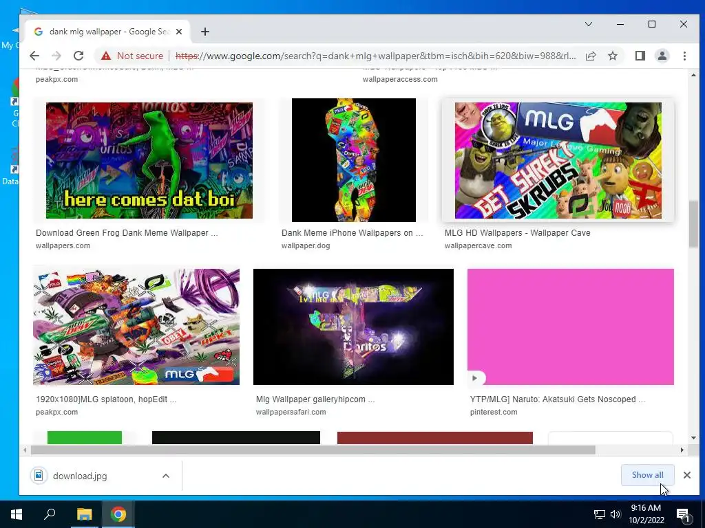The image size is (705, 528).
Task: Click the vertical scrollbar thumb
Action: (693, 223)
